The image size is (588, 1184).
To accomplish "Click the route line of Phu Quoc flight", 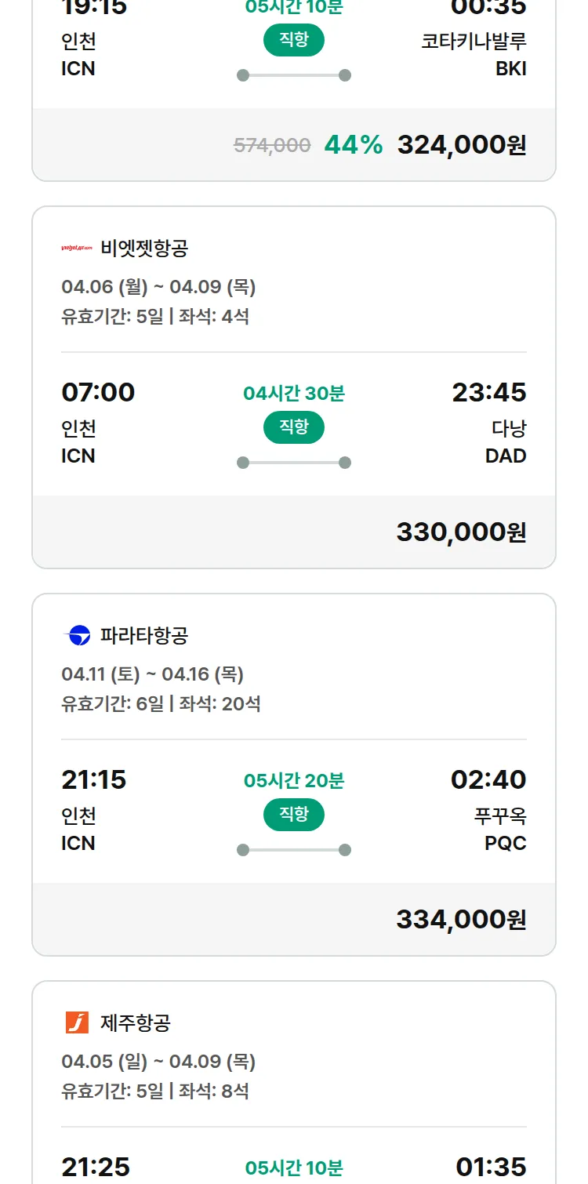I will [x=294, y=850].
